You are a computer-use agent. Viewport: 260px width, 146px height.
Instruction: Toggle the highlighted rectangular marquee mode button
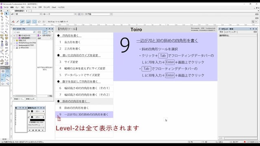35,21
